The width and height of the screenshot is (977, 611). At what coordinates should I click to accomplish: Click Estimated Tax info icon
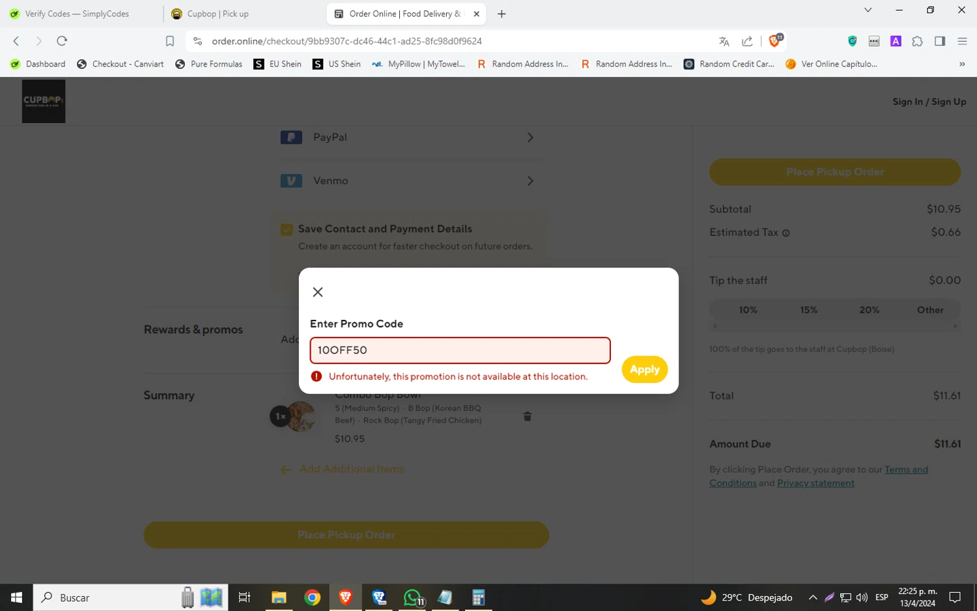point(786,233)
